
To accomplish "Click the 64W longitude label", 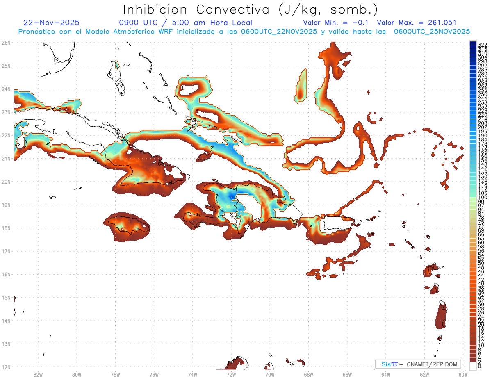I will (386, 374).
